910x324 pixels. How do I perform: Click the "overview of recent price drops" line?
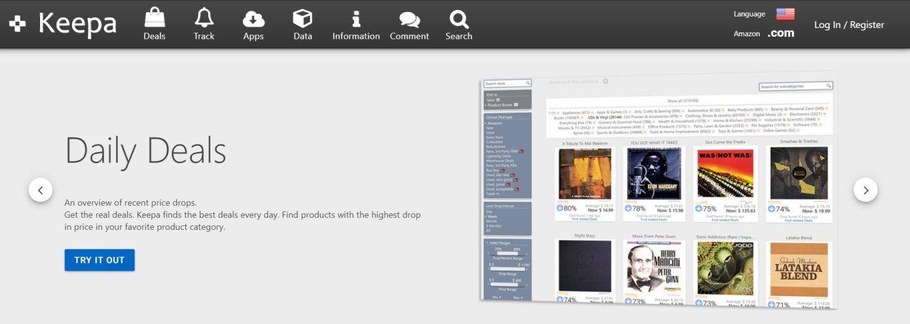coord(130,202)
